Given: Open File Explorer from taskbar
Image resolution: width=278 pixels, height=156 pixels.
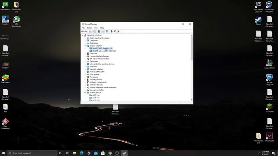Looking at the screenshot, I should pos(74,153).
